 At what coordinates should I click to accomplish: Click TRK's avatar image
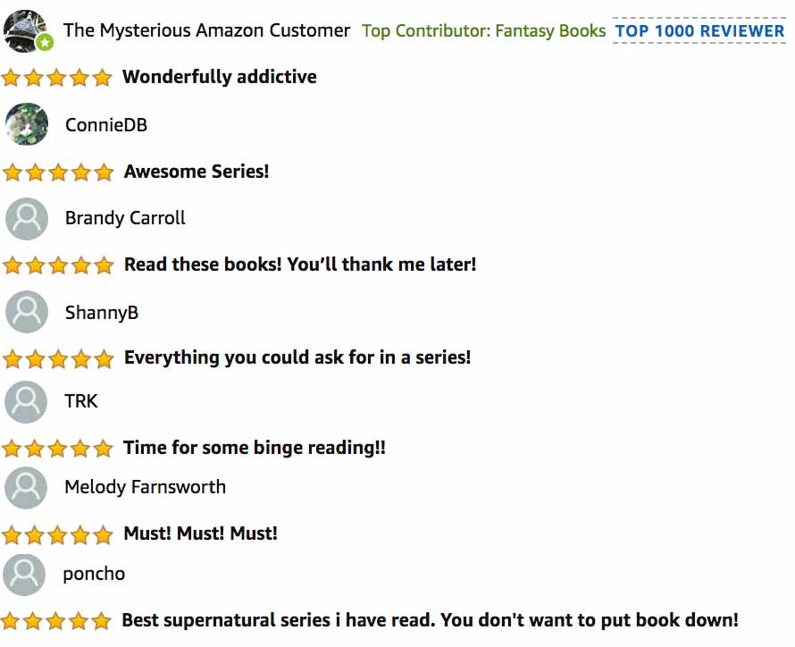(x=26, y=401)
